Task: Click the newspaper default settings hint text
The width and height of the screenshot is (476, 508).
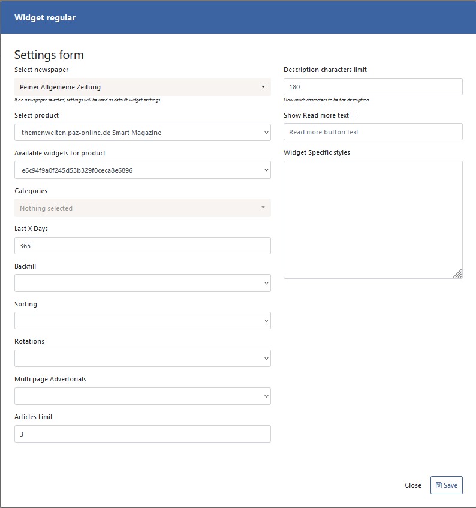Action: pyautogui.click(x=87, y=100)
